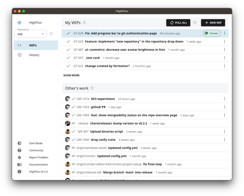This screenshot has height=196, width=244.
Task: Click the checkmark beside GT-522
Action: coord(68,66)
